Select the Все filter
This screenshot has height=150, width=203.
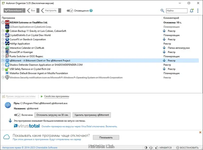tap(33, 10)
